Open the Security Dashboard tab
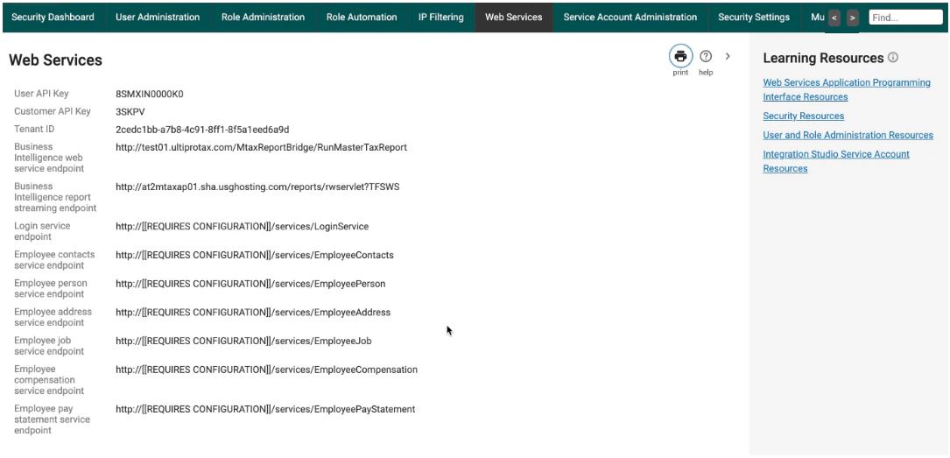950x458 pixels. tap(53, 17)
